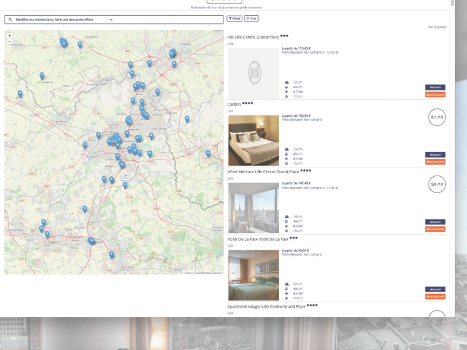Image resolution: width=467 pixels, height=350 pixels.
Task: Open the Carlton hotel title
Action: pos(234,104)
